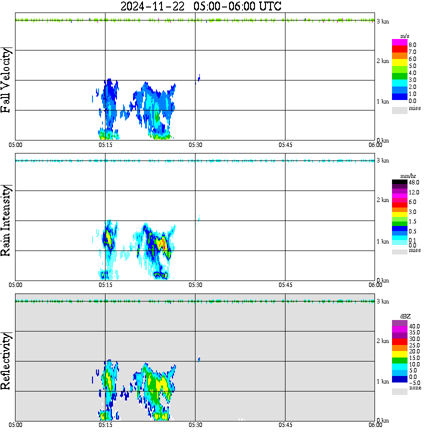Click the '8.0' value in Fall Velocity legend
This screenshot has height=434, width=425.
412,45
